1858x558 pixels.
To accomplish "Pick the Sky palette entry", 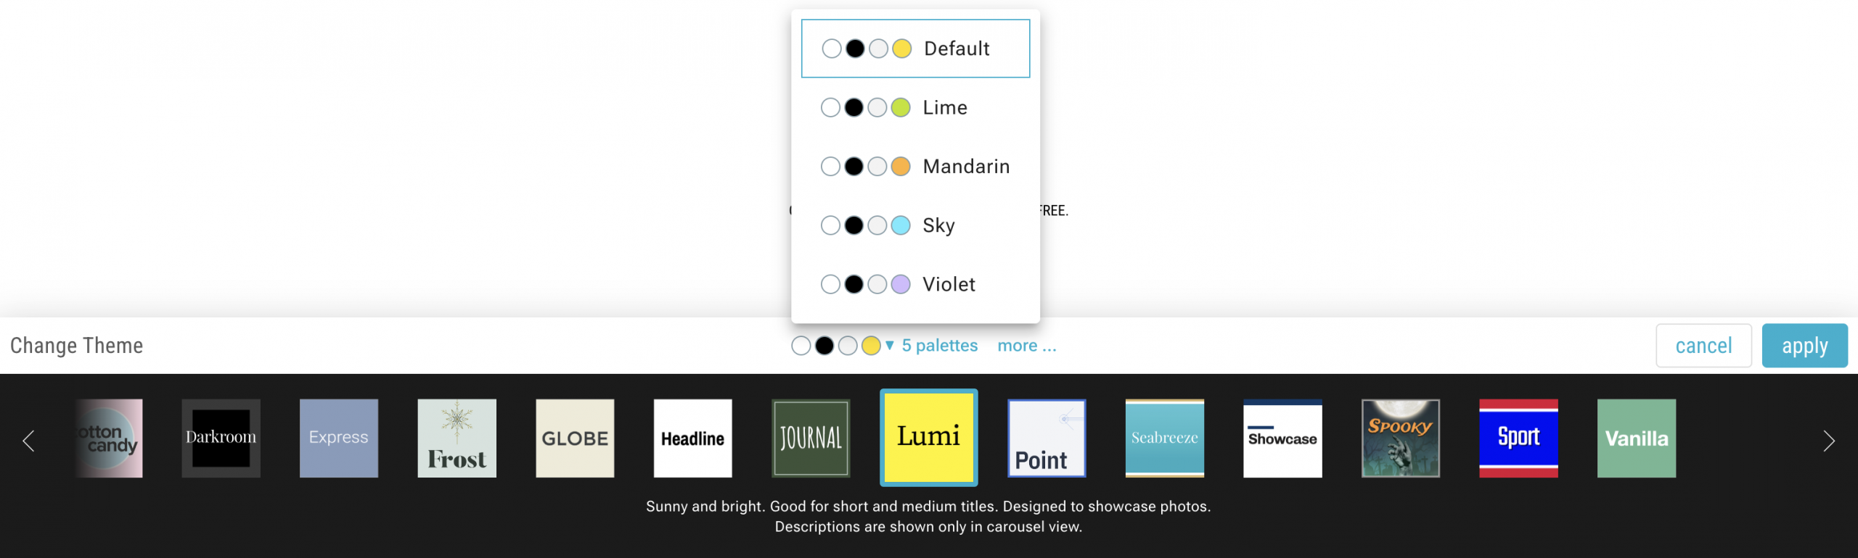I will point(914,225).
